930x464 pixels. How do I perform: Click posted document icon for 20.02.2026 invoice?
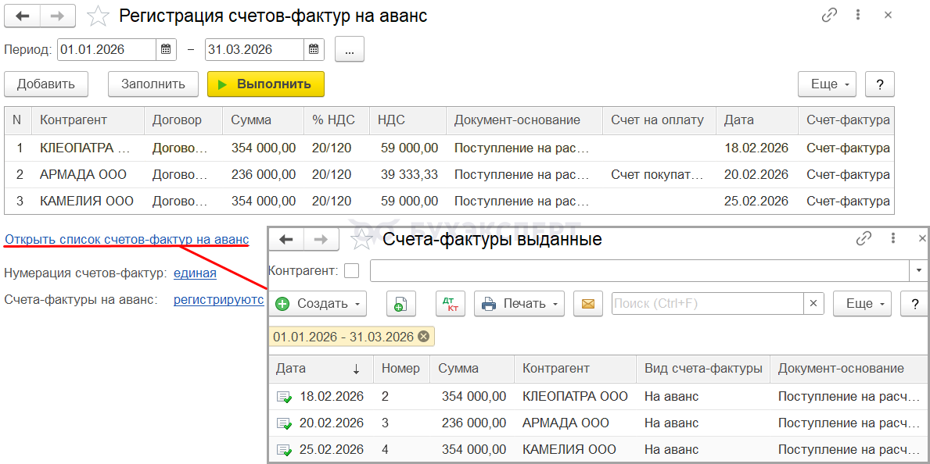pos(285,423)
